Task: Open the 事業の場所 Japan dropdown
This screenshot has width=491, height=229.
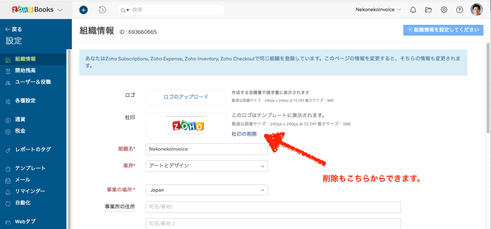Action: (207, 190)
